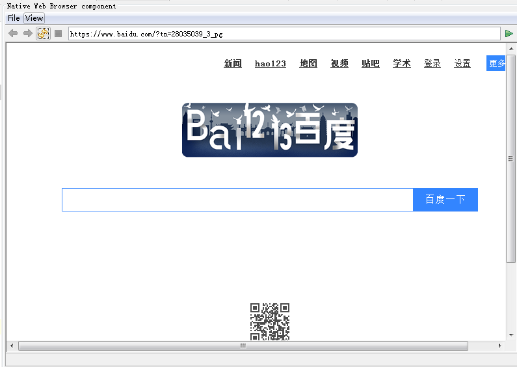The image size is (517, 367).
Task: Click the vertical scrollbar thumb
Action: [x=511, y=159]
